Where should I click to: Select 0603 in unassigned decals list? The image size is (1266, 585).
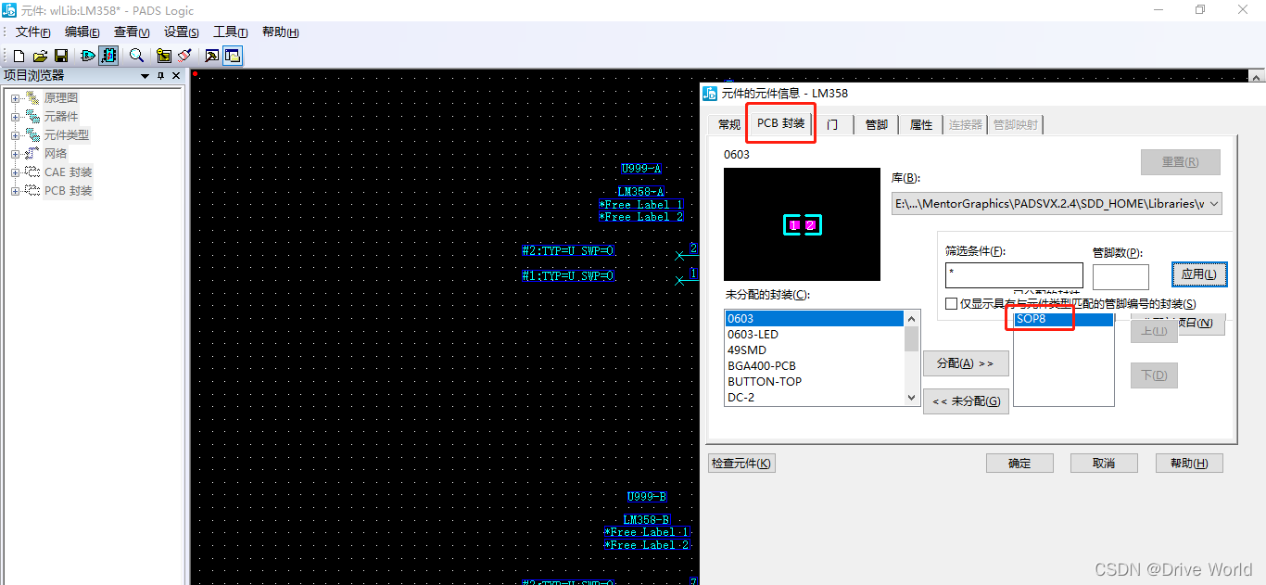[x=814, y=319]
